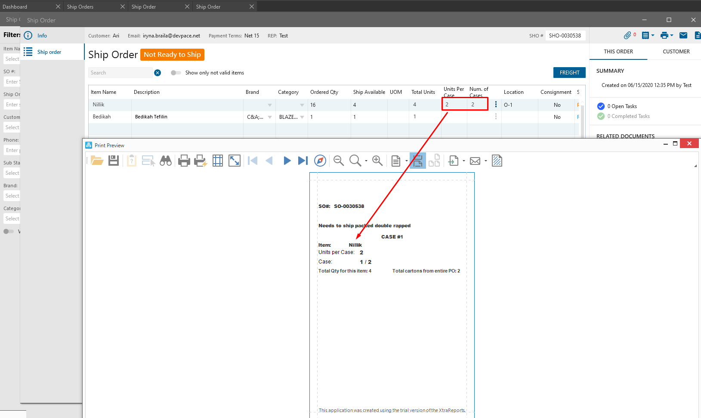Image resolution: width=701 pixels, height=418 pixels.
Task: Click the compass navigation pane icon
Action: tap(320, 161)
